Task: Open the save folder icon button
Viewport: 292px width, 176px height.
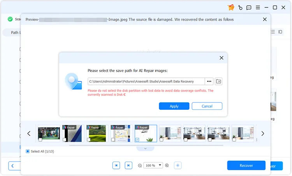Action: [218, 81]
